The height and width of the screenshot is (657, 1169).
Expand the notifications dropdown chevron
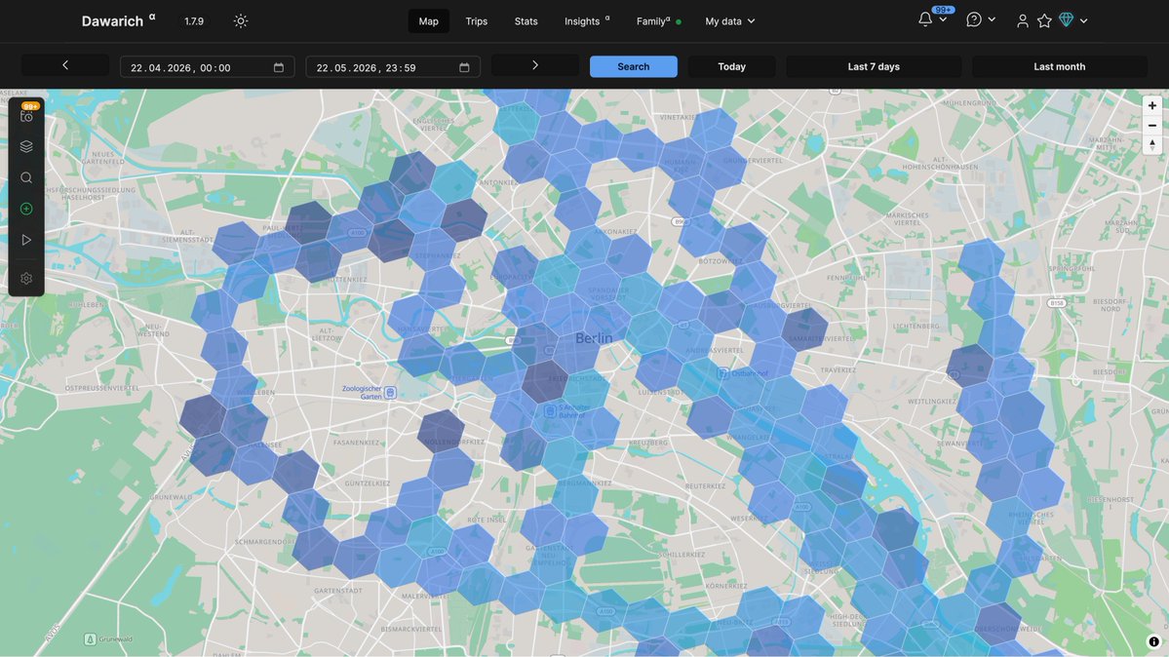tap(943, 20)
